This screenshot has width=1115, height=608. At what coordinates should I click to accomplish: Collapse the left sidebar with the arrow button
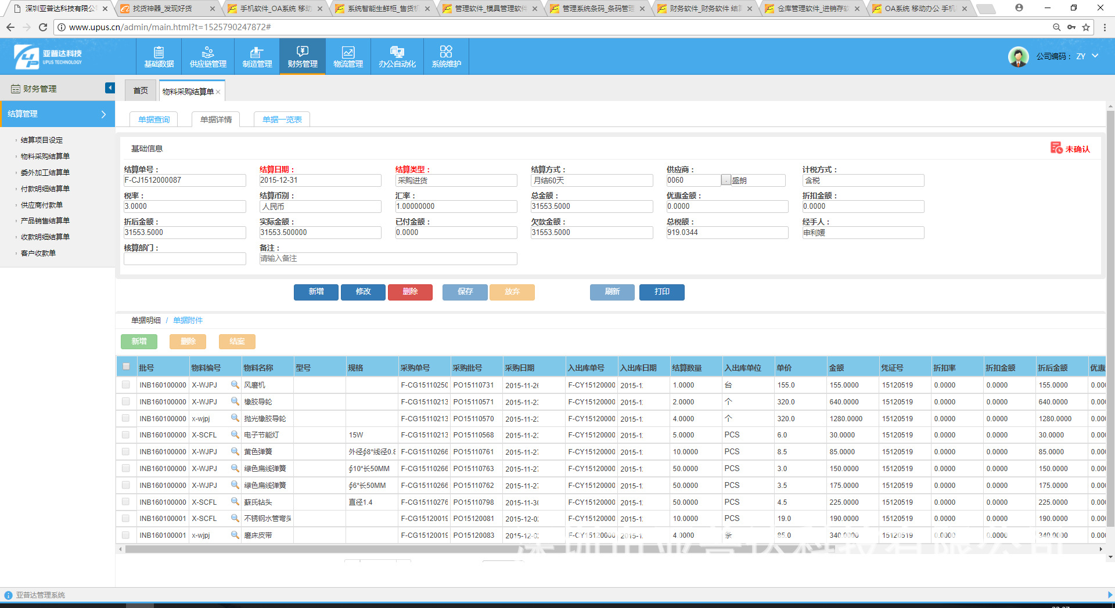pyautogui.click(x=110, y=88)
